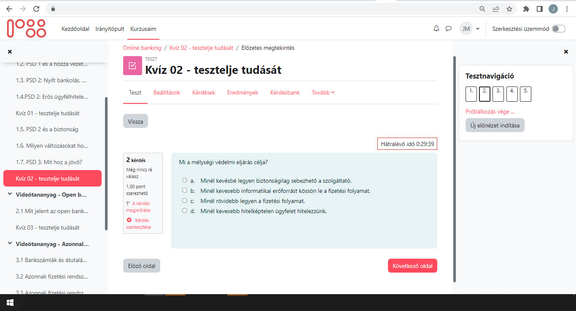The height and width of the screenshot is (311, 576).
Task: Jump to question 3 in Tesztnavigáció
Action: pos(498,94)
